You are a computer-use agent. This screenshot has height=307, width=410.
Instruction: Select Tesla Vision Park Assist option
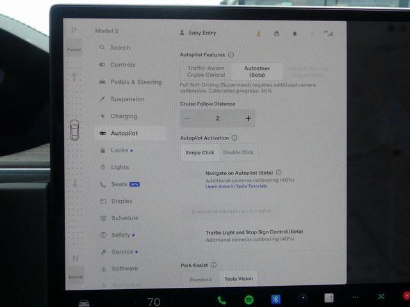[x=238, y=279]
